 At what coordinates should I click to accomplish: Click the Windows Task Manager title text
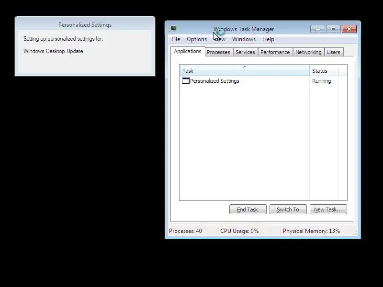coord(244,29)
